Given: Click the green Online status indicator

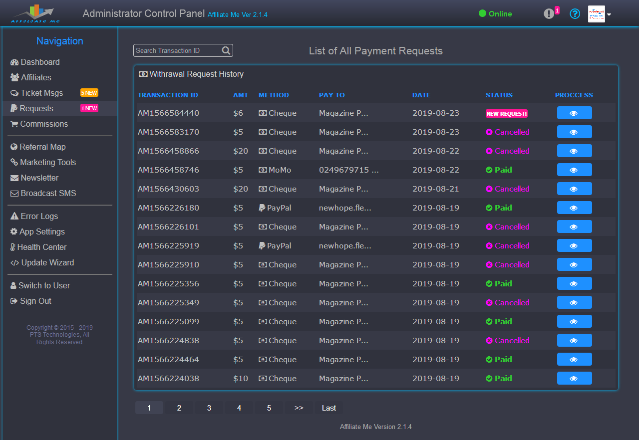Looking at the screenshot, I should click(495, 14).
